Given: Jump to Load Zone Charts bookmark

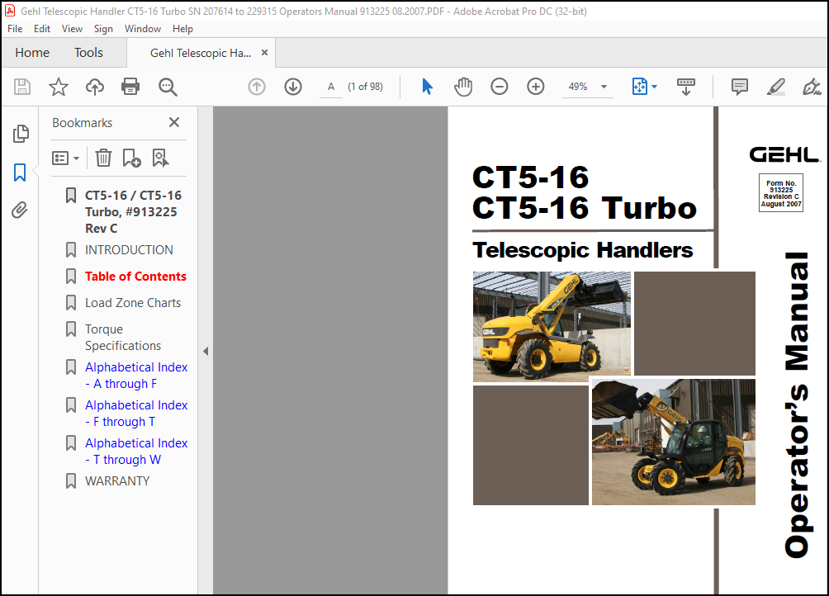Looking at the screenshot, I should pyautogui.click(x=133, y=303).
